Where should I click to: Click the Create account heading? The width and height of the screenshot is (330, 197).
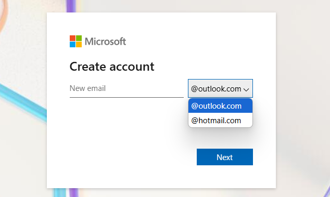(112, 67)
